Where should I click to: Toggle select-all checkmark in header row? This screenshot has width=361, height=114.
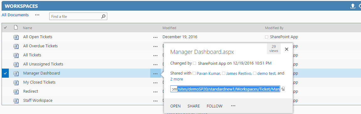point(6,28)
